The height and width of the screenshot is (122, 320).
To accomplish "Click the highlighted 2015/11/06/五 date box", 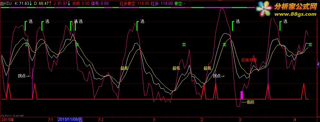I will point(70,119).
